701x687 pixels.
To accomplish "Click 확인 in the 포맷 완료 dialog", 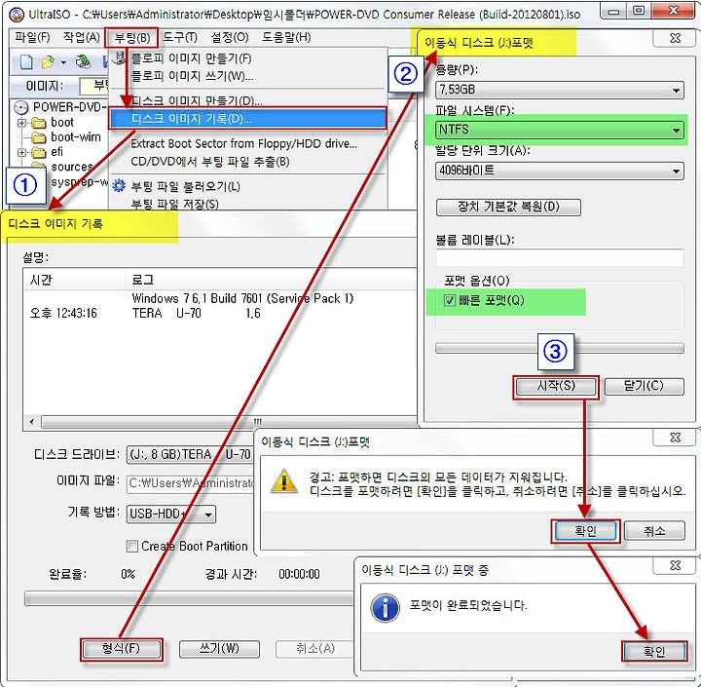I will coord(654,651).
